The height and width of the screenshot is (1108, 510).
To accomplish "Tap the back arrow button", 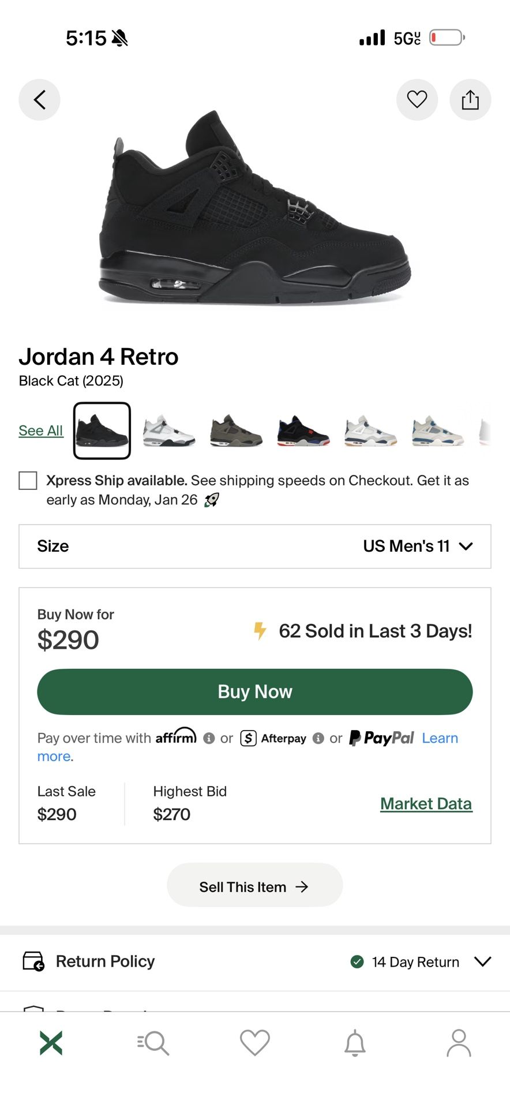I will [39, 100].
